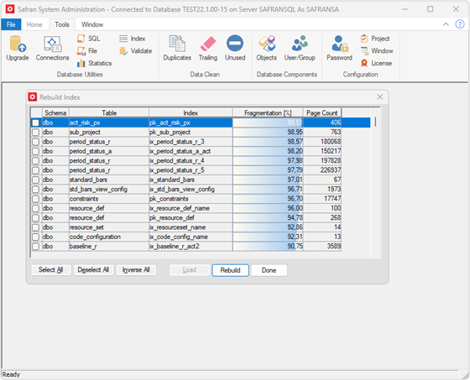The image size is (470, 380).
Task: Select the ix_baseline_r_act2 index cell
Action: point(191,247)
